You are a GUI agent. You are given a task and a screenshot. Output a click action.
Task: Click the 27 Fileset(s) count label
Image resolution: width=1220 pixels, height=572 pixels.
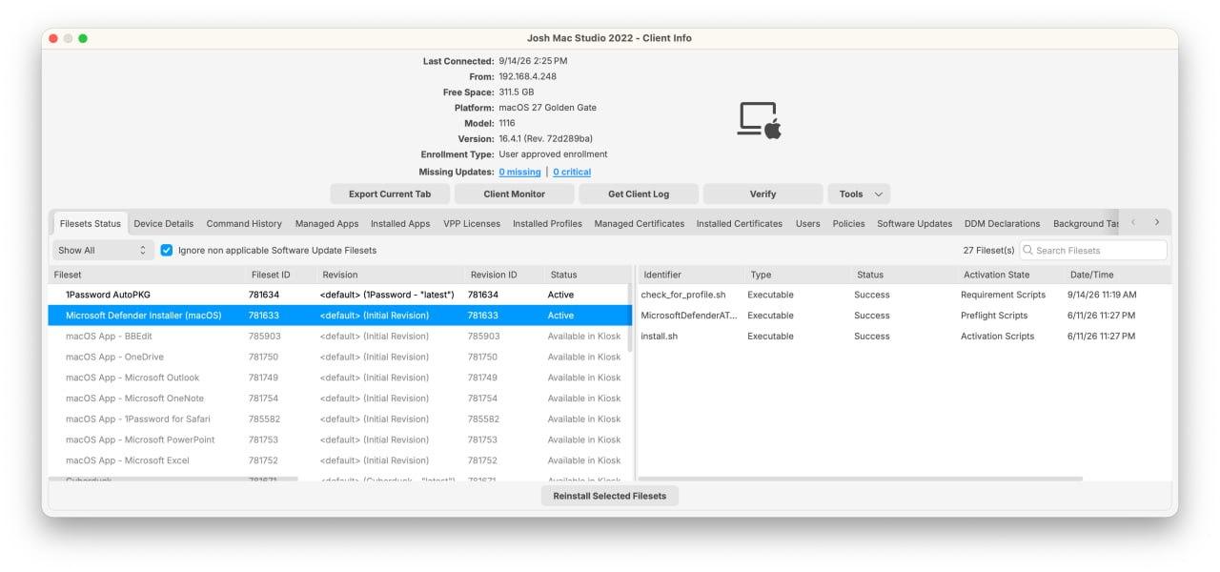click(x=988, y=251)
